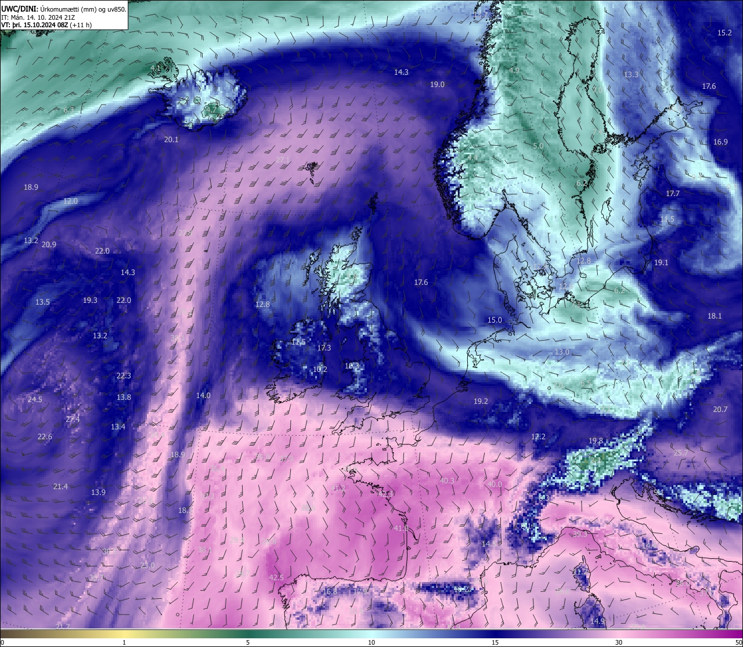Select the 13.3 map value

pos(631,75)
